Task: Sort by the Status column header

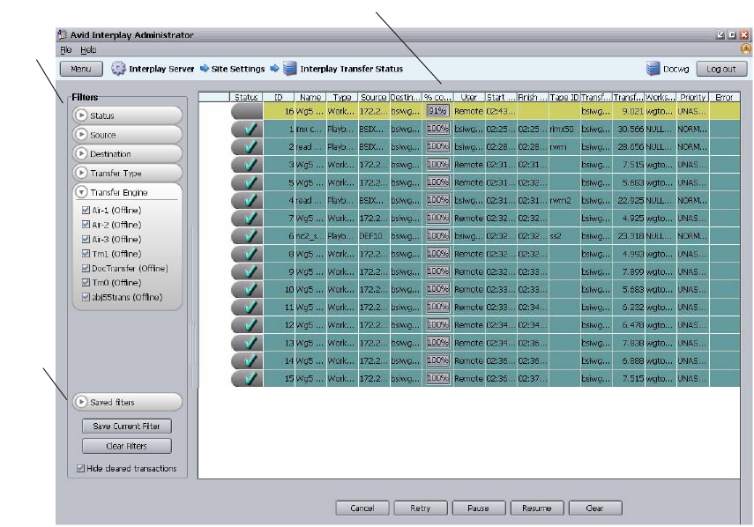Action: tap(246, 97)
